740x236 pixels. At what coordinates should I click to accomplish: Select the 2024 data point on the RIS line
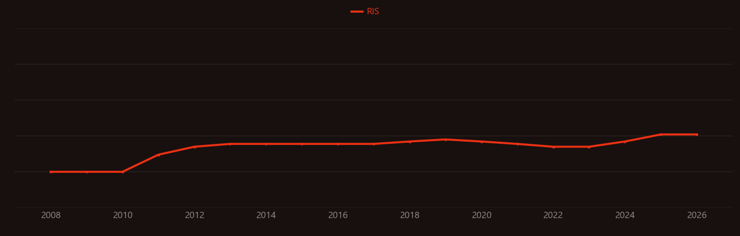click(x=625, y=142)
